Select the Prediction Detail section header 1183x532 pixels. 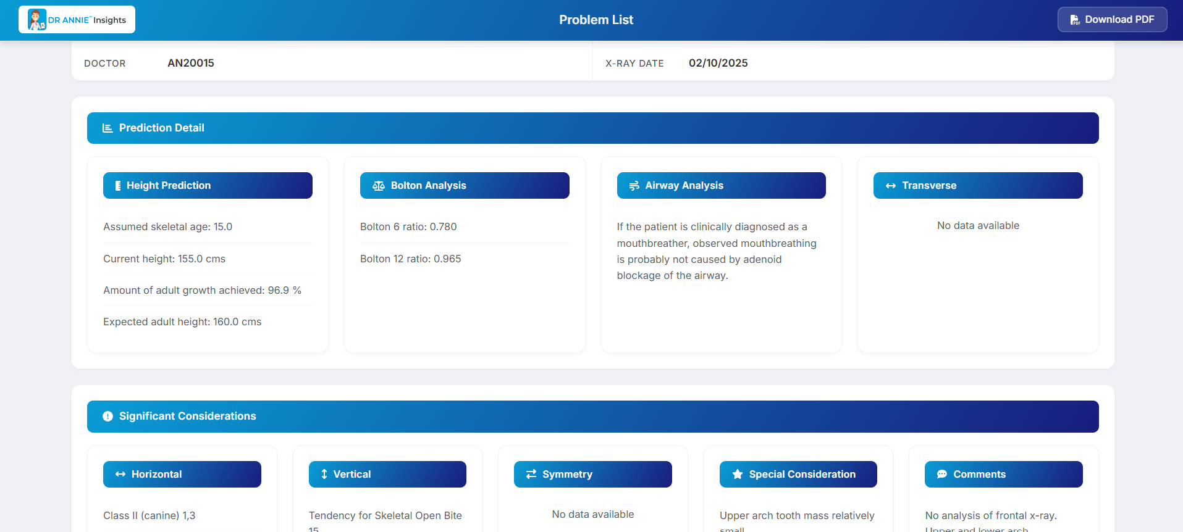pyautogui.click(x=593, y=128)
